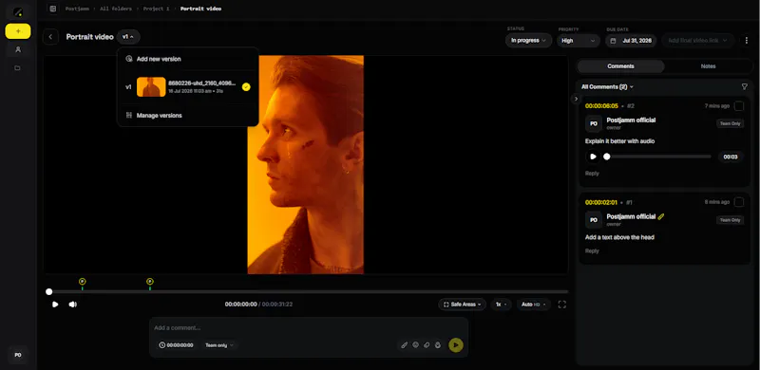Open the In progress status dropdown
Screen dimensions: 760x370
click(x=528, y=41)
